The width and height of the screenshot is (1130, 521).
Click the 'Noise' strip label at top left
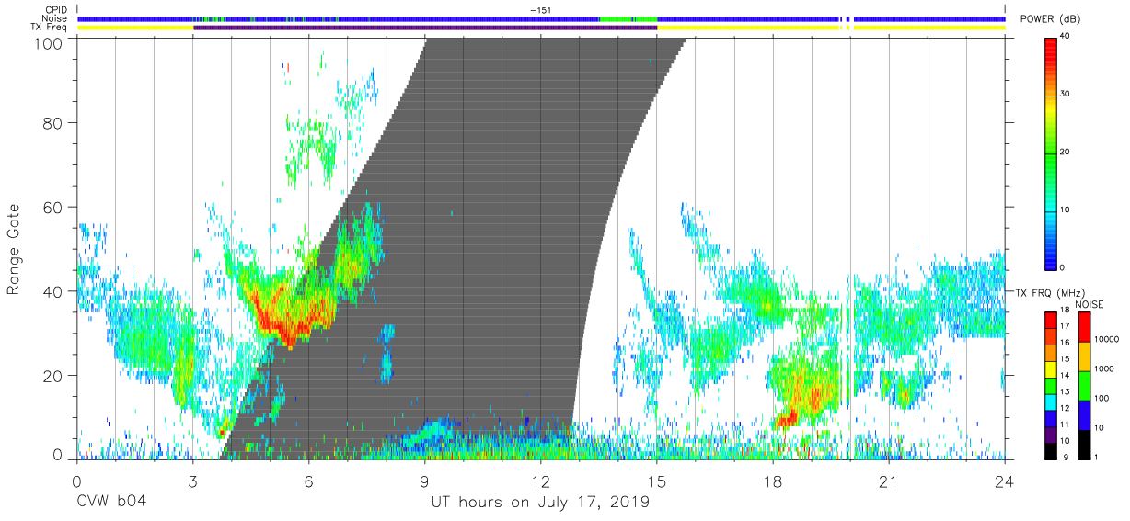click(x=56, y=18)
